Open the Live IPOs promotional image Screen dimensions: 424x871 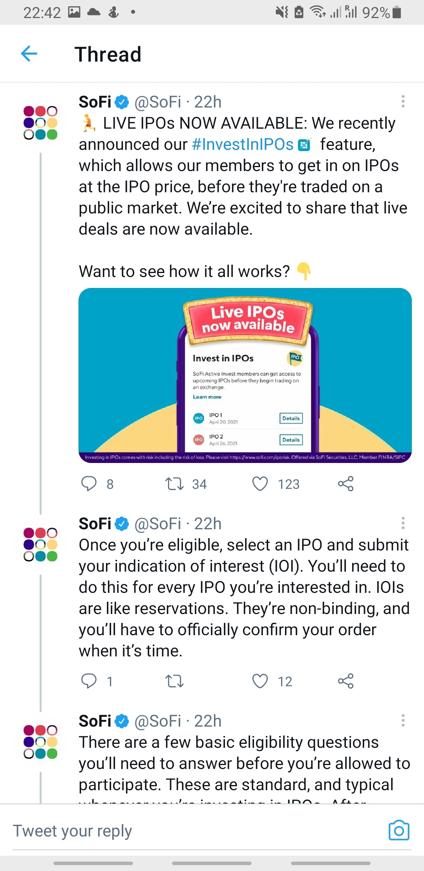tap(245, 375)
